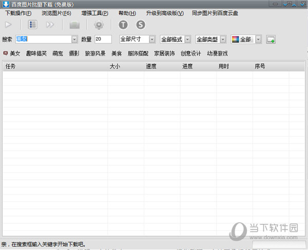Viewport: 308px width, 250px height.
Task: Select the 家居装饰 category link
Action: tap(164, 53)
